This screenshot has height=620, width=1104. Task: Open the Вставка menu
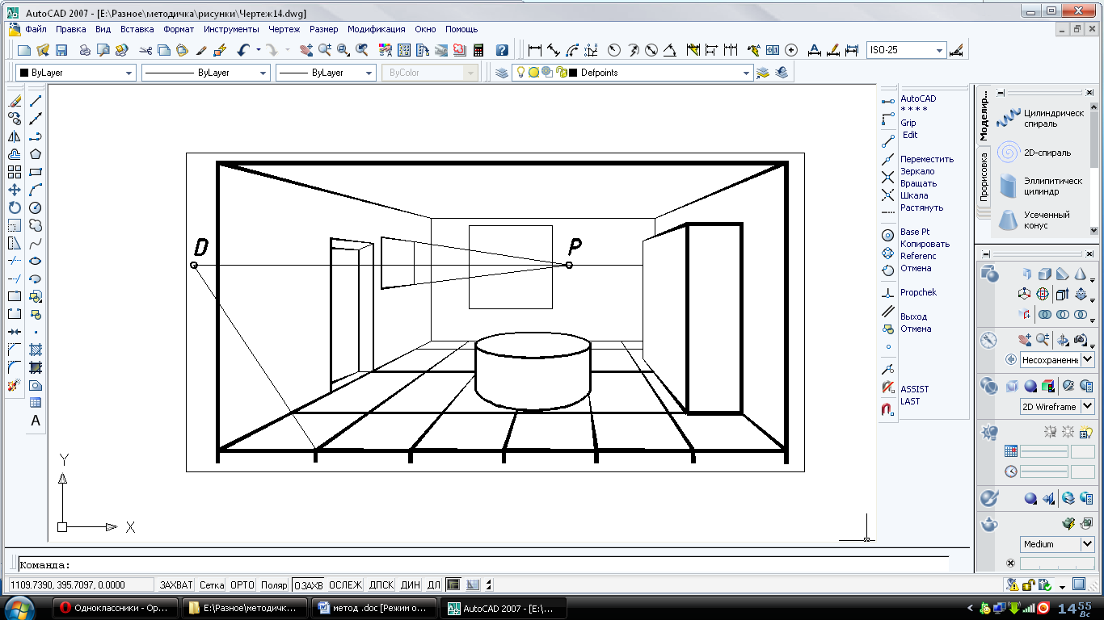(x=137, y=29)
